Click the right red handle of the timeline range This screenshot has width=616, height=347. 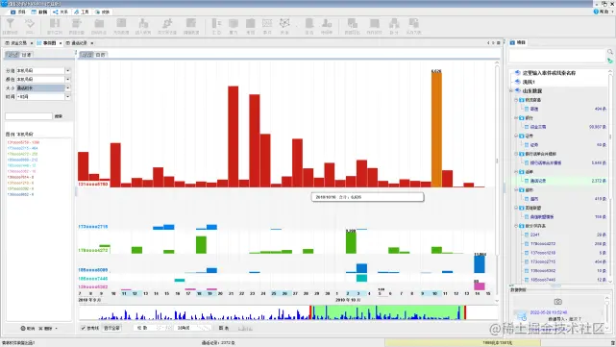(x=465, y=312)
